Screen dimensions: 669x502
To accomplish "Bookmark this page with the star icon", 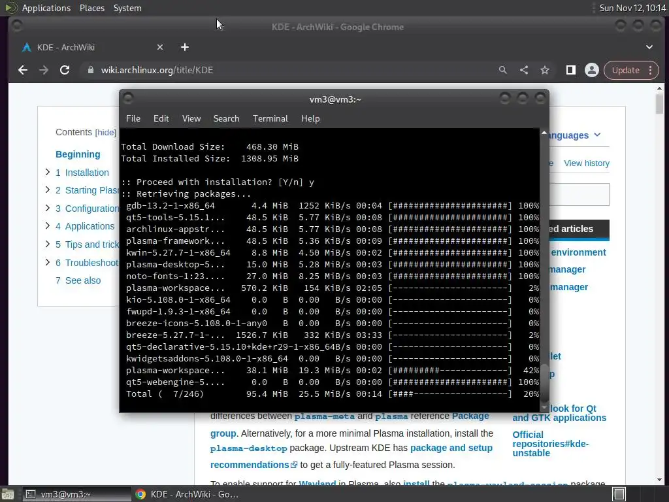I will click(545, 70).
